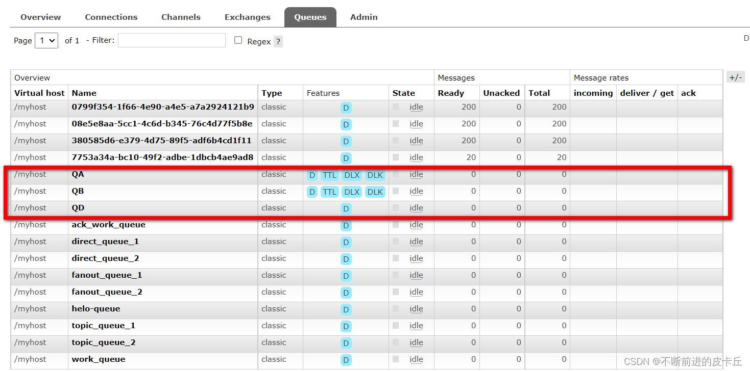Click the Regex help question mark
Screen dimensions: 750x371
tap(278, 42)
